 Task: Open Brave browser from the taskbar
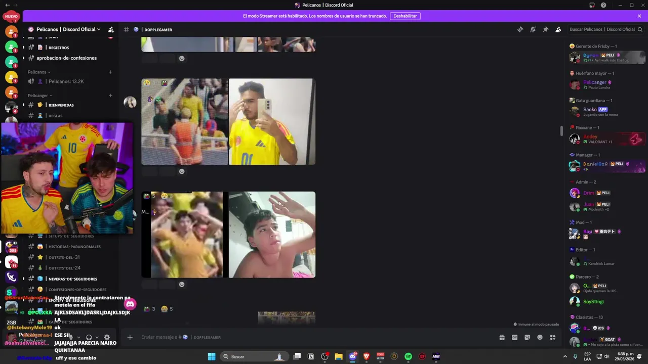point(367,356)
